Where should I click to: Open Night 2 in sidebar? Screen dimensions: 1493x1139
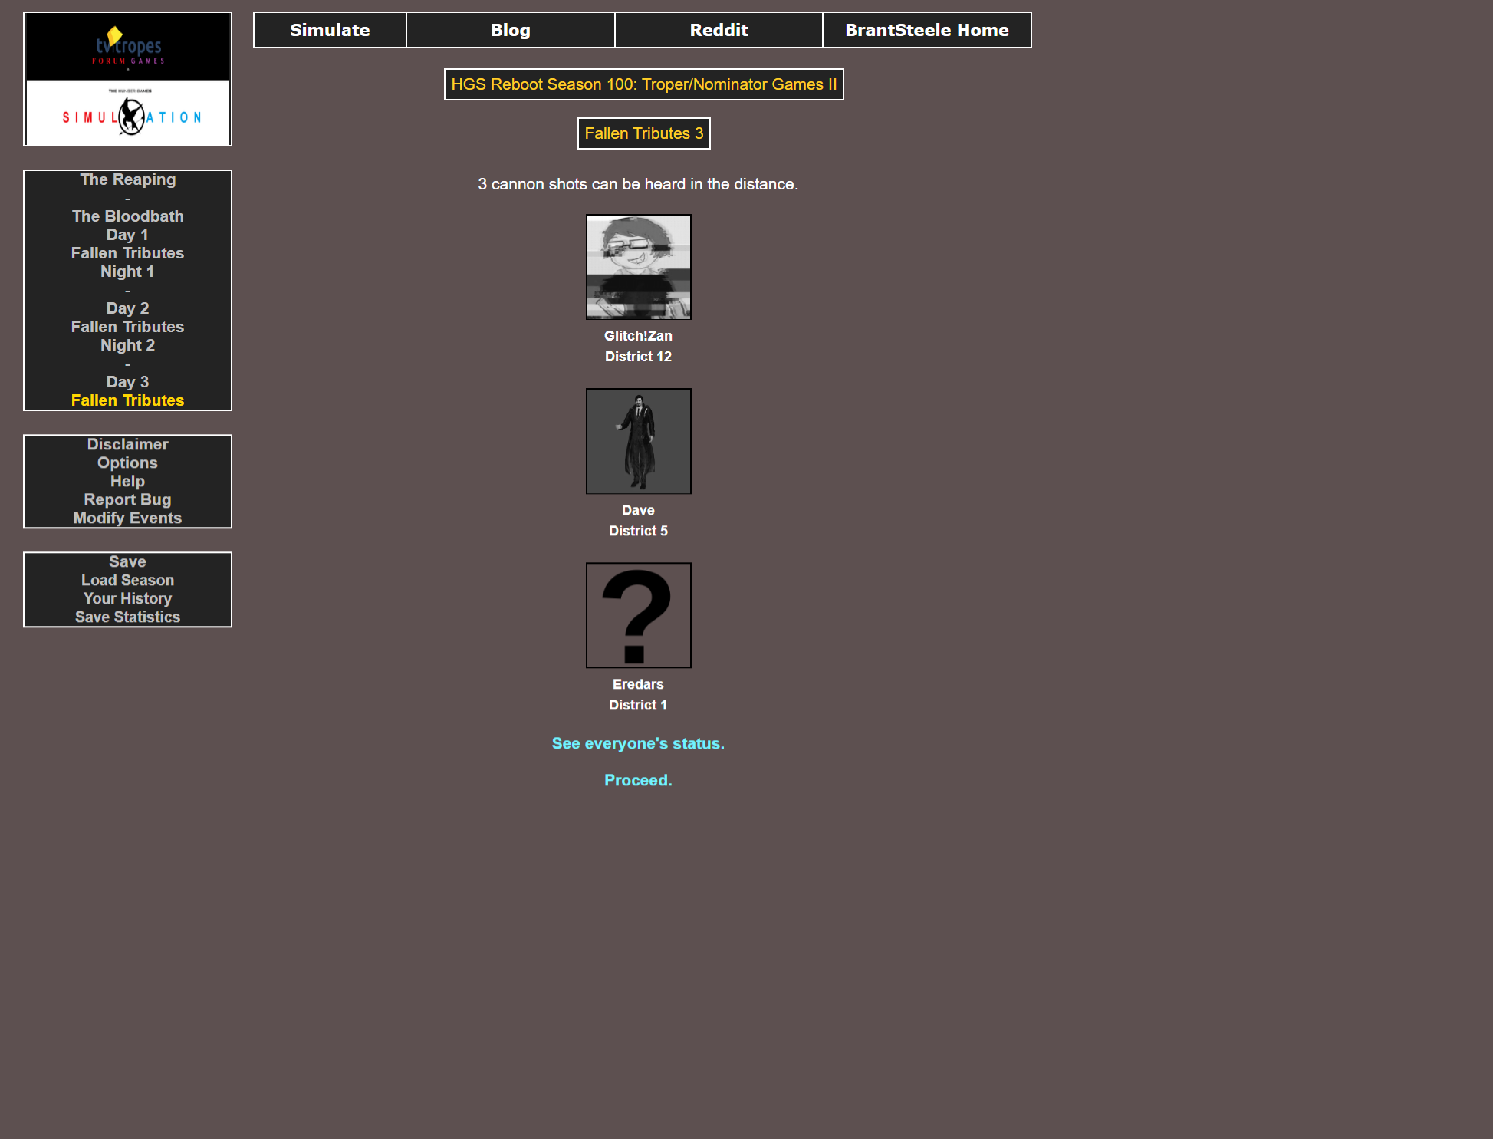tap(127, 345)
